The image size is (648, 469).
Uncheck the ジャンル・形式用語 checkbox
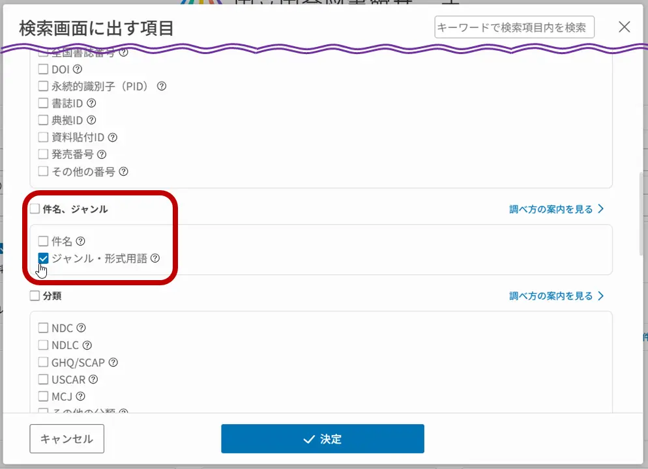pyautogui.click(x=44, y=258)
